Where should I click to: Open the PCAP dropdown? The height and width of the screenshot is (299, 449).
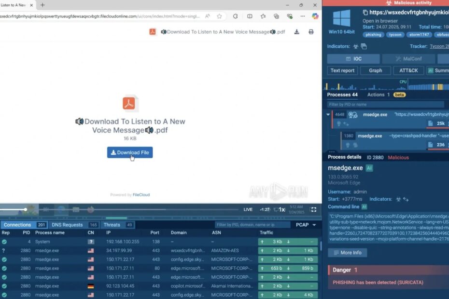click(x=306, y=225)
